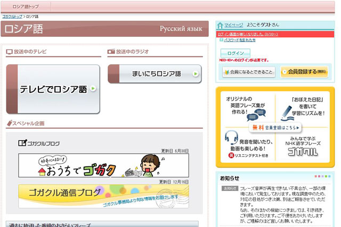Click the radio icon beside 放送中のラジオ
This screenshot has width=341, height=227.
coord(111,52)
